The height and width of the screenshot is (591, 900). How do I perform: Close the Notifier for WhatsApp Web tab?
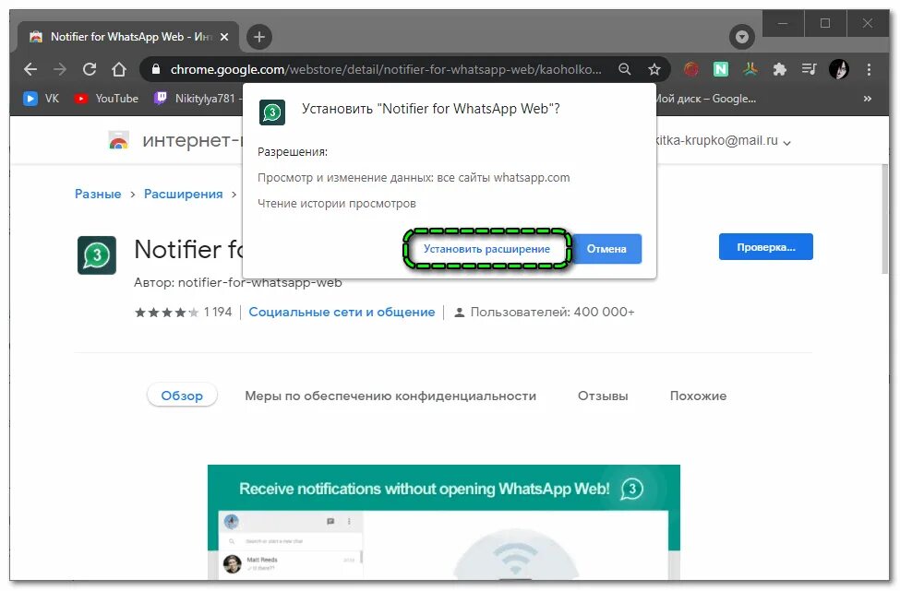coord(224,37)
